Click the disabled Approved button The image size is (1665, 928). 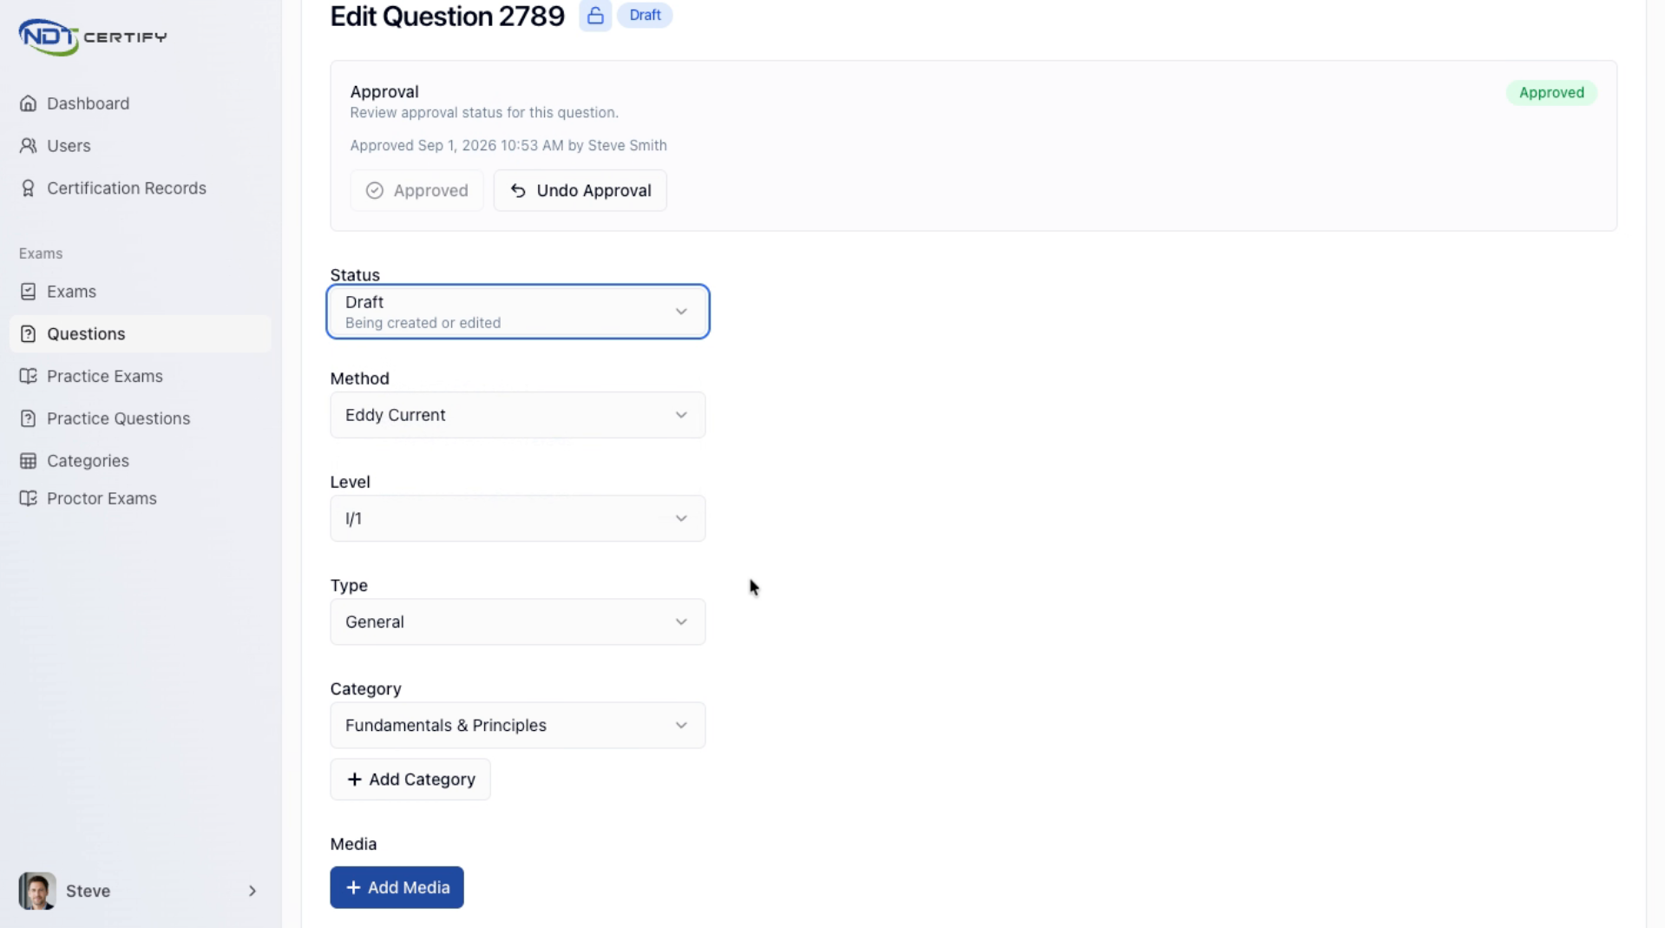click(x=417, y=191)
